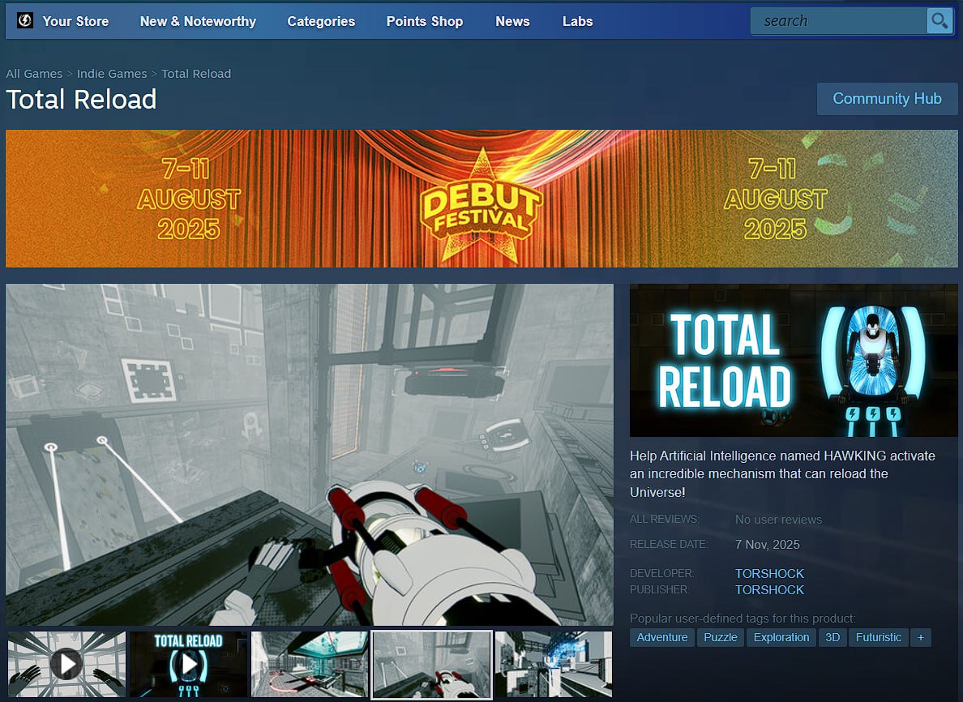Play the first trailer video thumbnail
Viewport: 963px width, 702px height.
pyautogui.click(x=66, y=664)
